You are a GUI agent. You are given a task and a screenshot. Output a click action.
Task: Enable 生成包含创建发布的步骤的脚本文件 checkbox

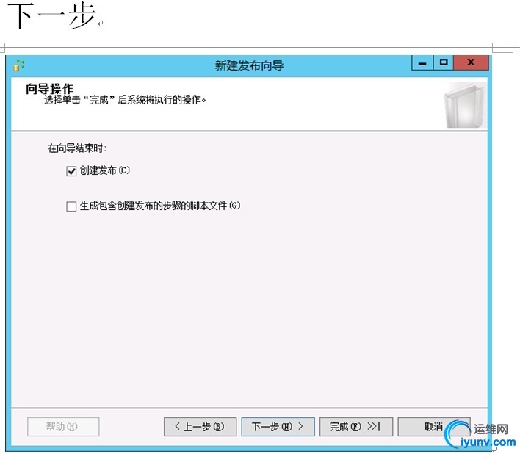(x=71, y=206)
